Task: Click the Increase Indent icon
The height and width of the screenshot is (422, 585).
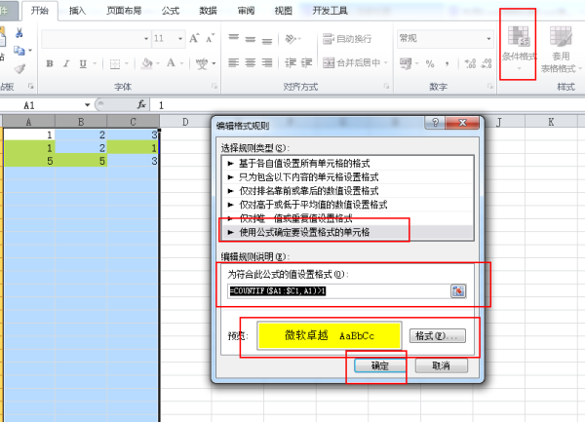Action: [x=307, y=62]
